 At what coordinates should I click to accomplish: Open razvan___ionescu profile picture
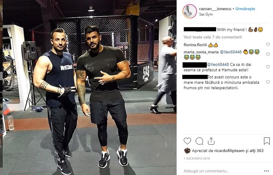190,11
